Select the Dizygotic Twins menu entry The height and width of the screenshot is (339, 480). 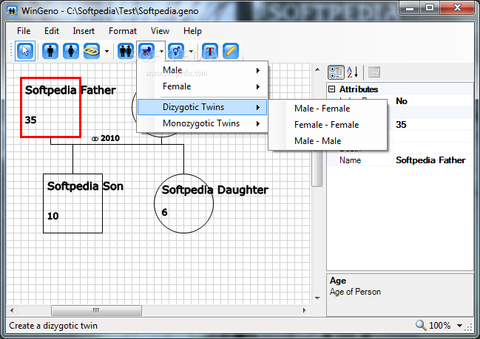tap(202, 107)
